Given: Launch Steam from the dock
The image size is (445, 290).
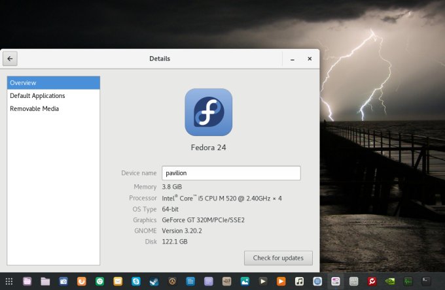Looking at the screenshot, I should (x=154, y=282).
